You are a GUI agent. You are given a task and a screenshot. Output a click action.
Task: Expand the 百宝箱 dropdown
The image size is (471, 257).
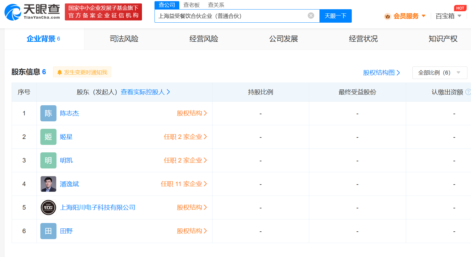pos(448,16)
